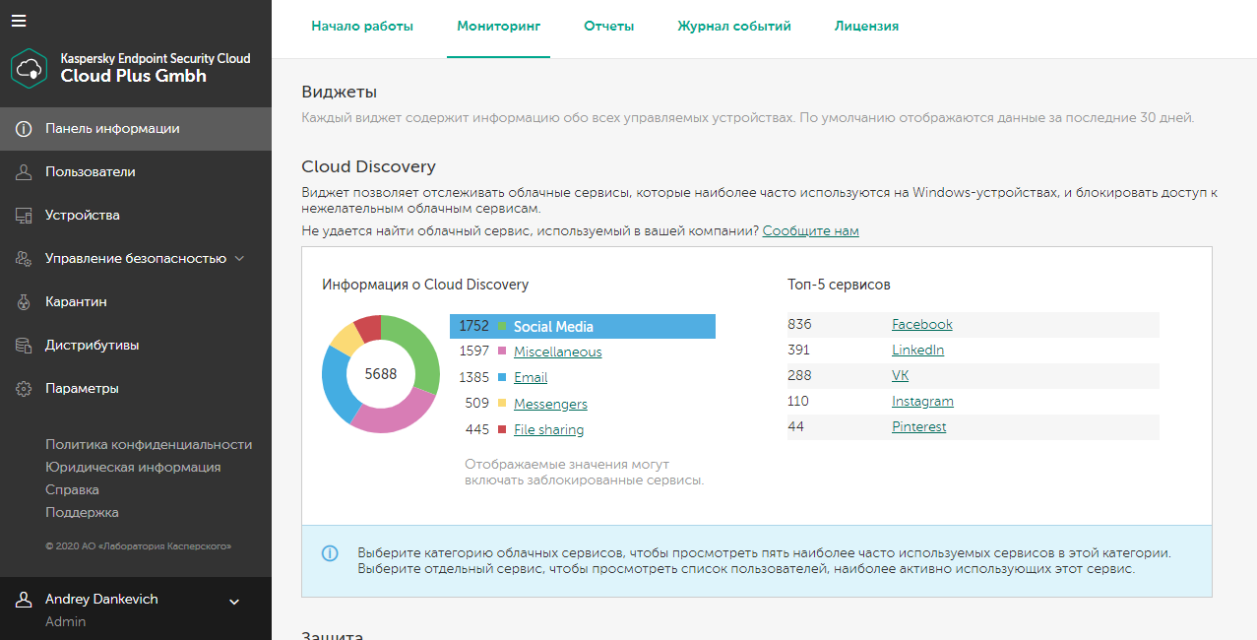Click the Сообщите нам link
1257x640 pixels.
pyautogui.click(x=810, y=231)
